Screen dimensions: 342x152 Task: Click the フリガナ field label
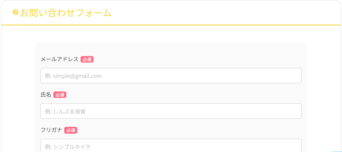(51, 130)
